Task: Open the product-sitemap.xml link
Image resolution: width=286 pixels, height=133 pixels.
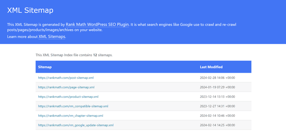Action: (x=68, y=97)
